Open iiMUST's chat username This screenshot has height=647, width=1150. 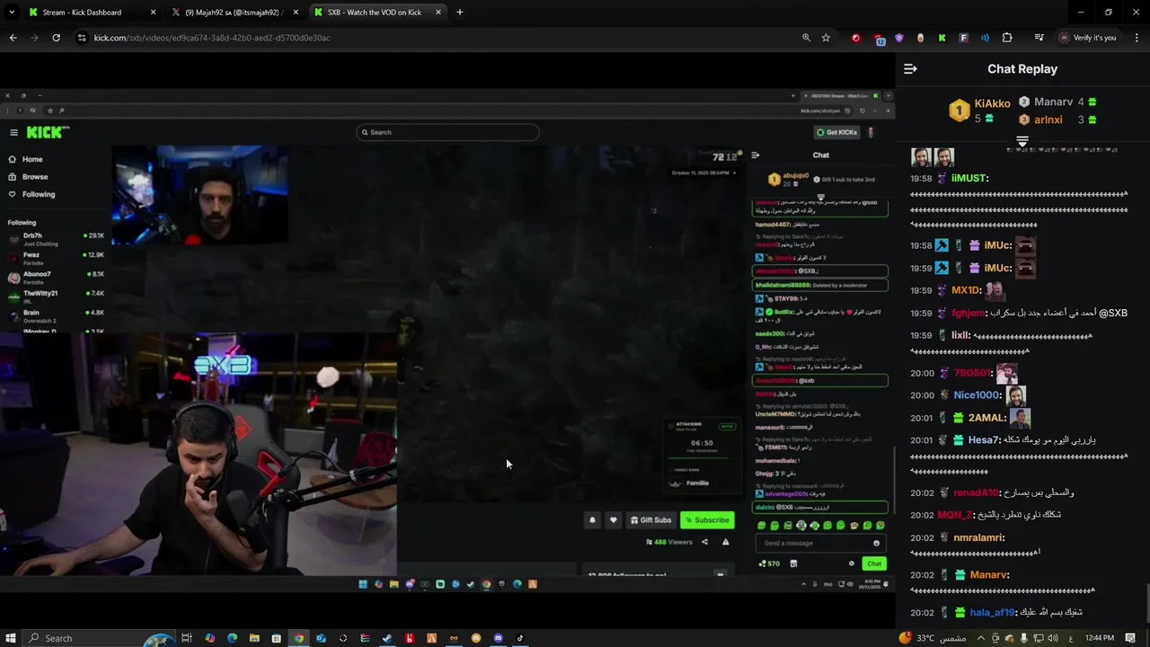point(969,179)
